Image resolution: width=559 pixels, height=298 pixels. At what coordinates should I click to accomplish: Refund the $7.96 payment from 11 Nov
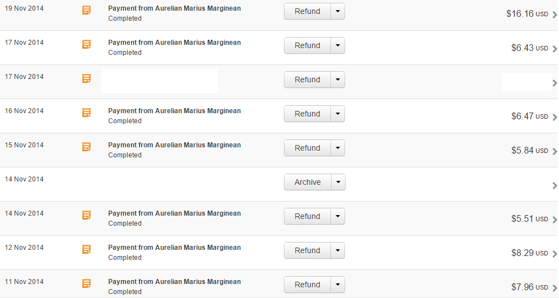(x=308, y=285)
